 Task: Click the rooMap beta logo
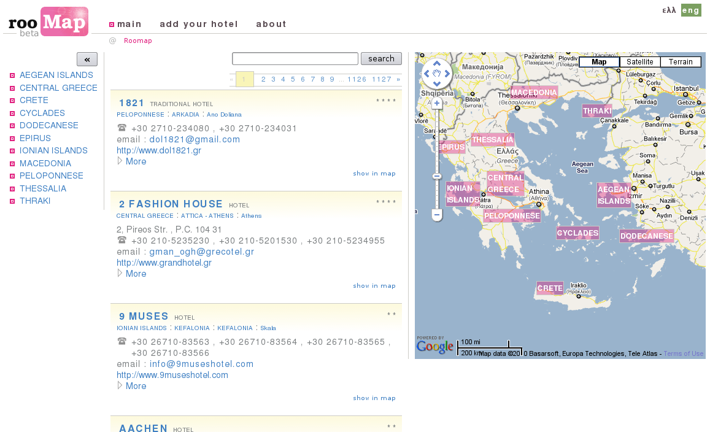point(48,21)
